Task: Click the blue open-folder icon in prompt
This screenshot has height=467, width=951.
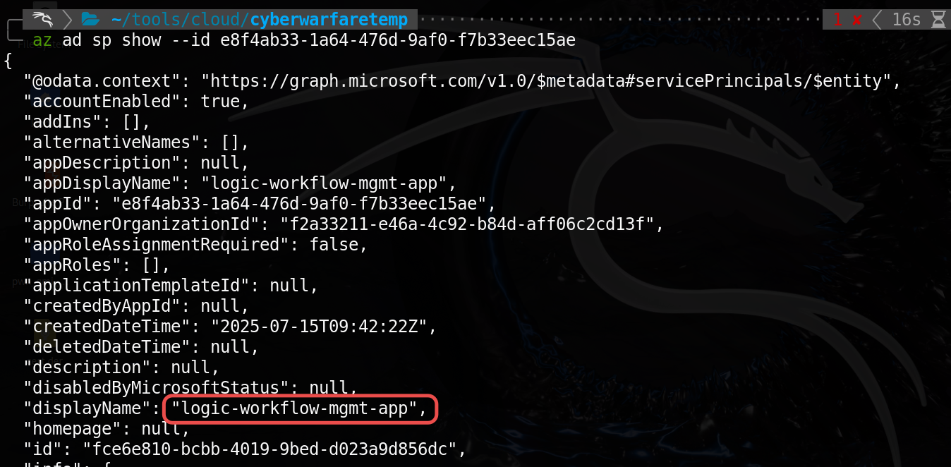Action: tap(90, 19)
